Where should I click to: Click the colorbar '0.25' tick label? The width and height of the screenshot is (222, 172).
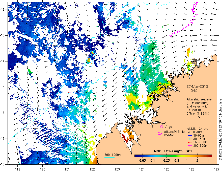click(x=166, y=161)
